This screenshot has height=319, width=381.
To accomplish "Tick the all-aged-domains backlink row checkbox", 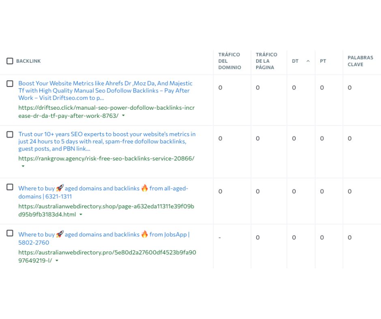I will tap(10, 187).
